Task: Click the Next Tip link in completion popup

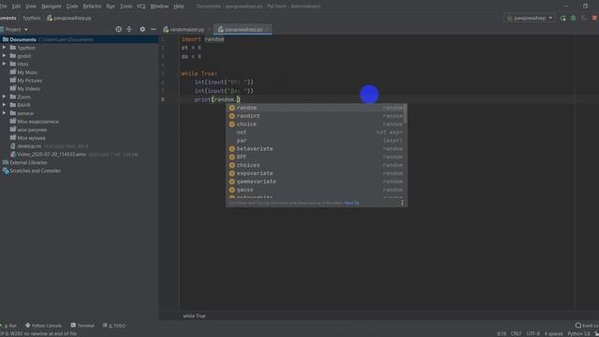Action: [352, 203]
